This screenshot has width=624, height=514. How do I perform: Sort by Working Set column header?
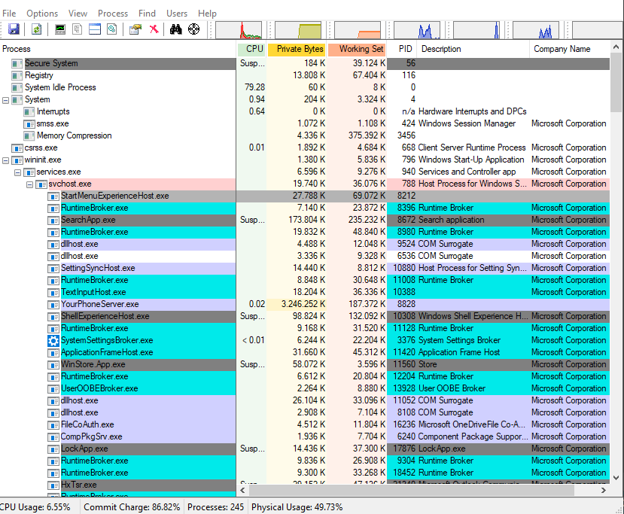357,49
